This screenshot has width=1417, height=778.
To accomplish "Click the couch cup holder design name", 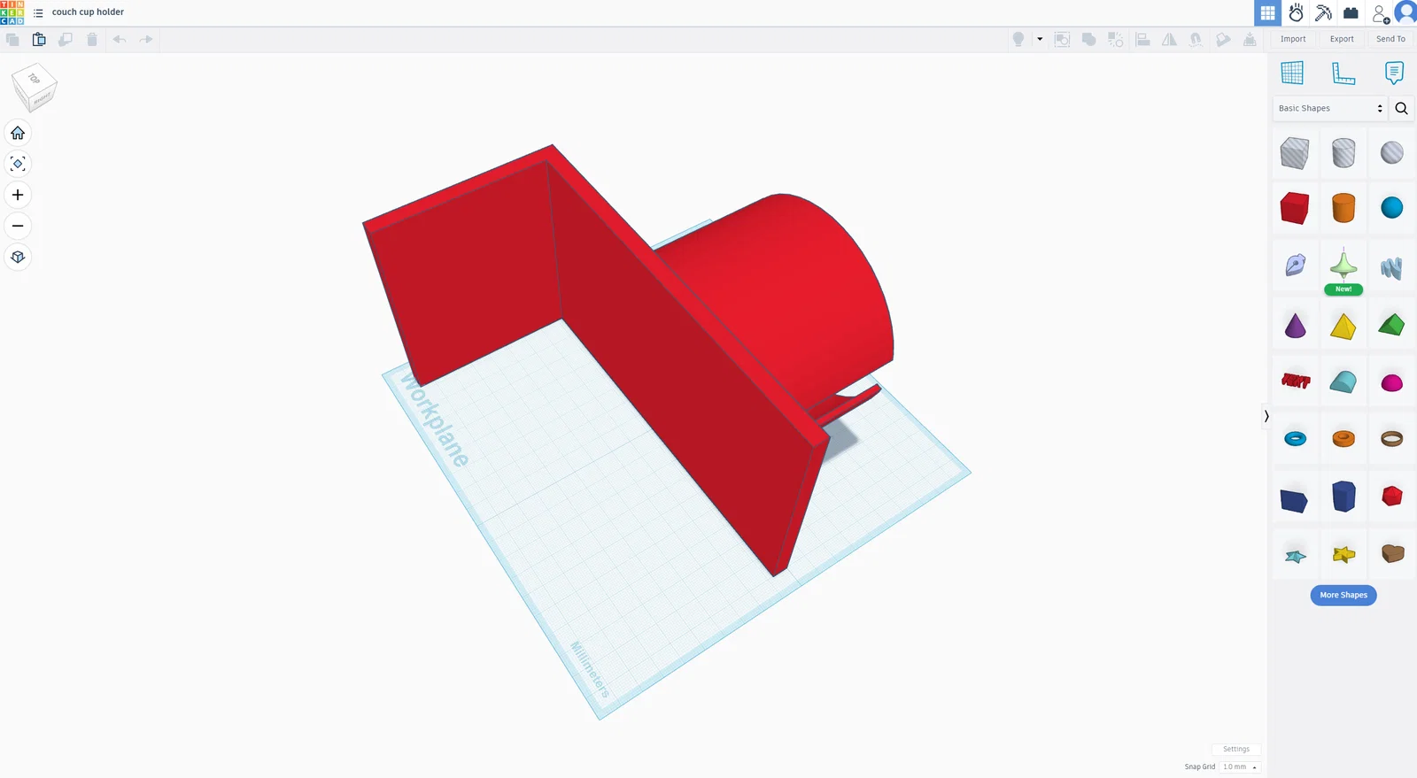I will (88, 12).
